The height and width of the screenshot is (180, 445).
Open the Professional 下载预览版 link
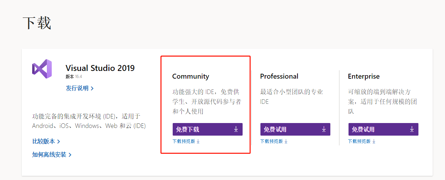click(272, 142)
